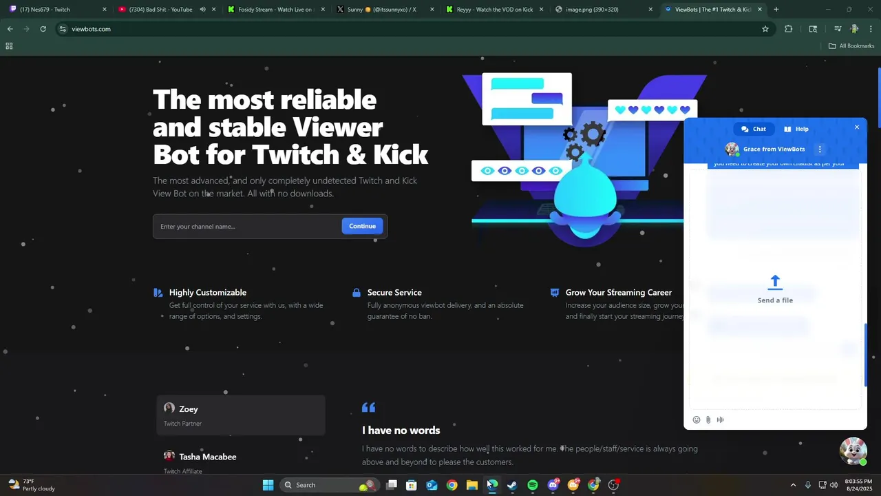Open a new browser tab
The image size is (881, 496).
coord(776,10)
